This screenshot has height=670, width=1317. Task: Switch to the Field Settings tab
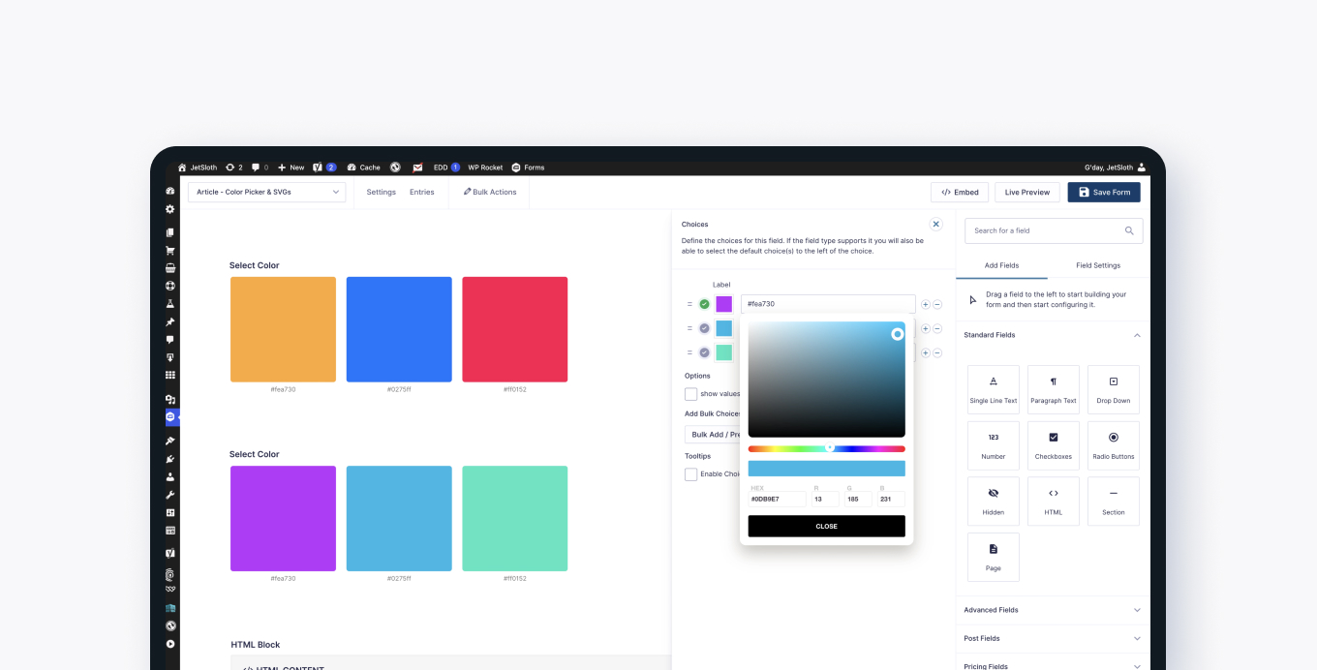[x=1098, y=265]
